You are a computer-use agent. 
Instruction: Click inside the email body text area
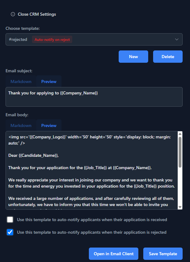92,170
